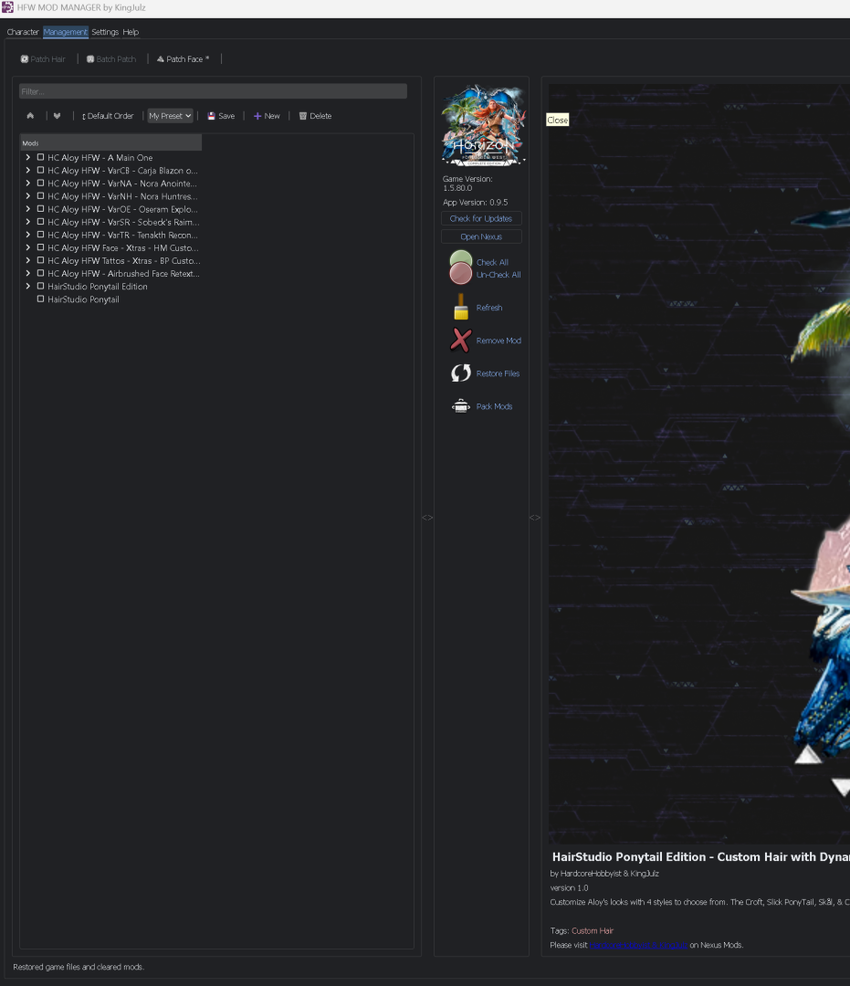Click the left splitter handle beside mod list
The image size is (850, 986).
427,518
